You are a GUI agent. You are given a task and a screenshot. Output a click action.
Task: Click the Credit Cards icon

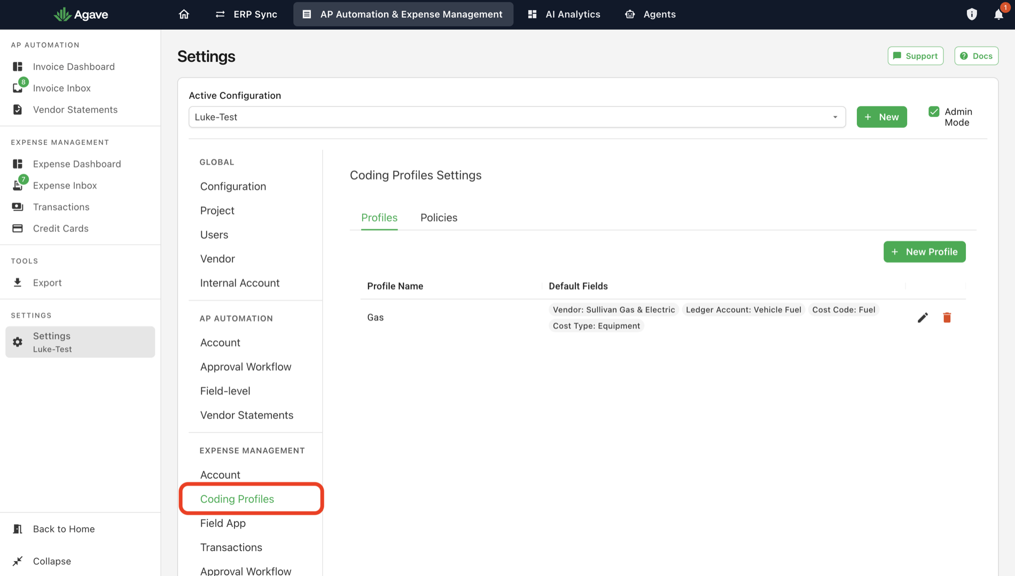pos(18,228)
